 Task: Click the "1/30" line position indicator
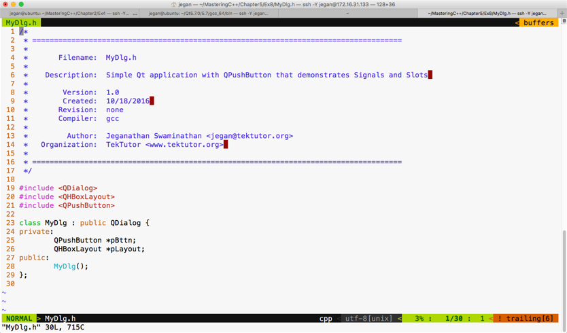pyautogui.click(x=454, y=318)
